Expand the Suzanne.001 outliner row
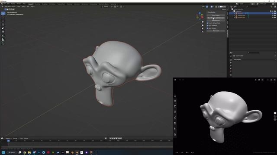The image size is (277, 155). pyautogui.click(x=235, y=15)
